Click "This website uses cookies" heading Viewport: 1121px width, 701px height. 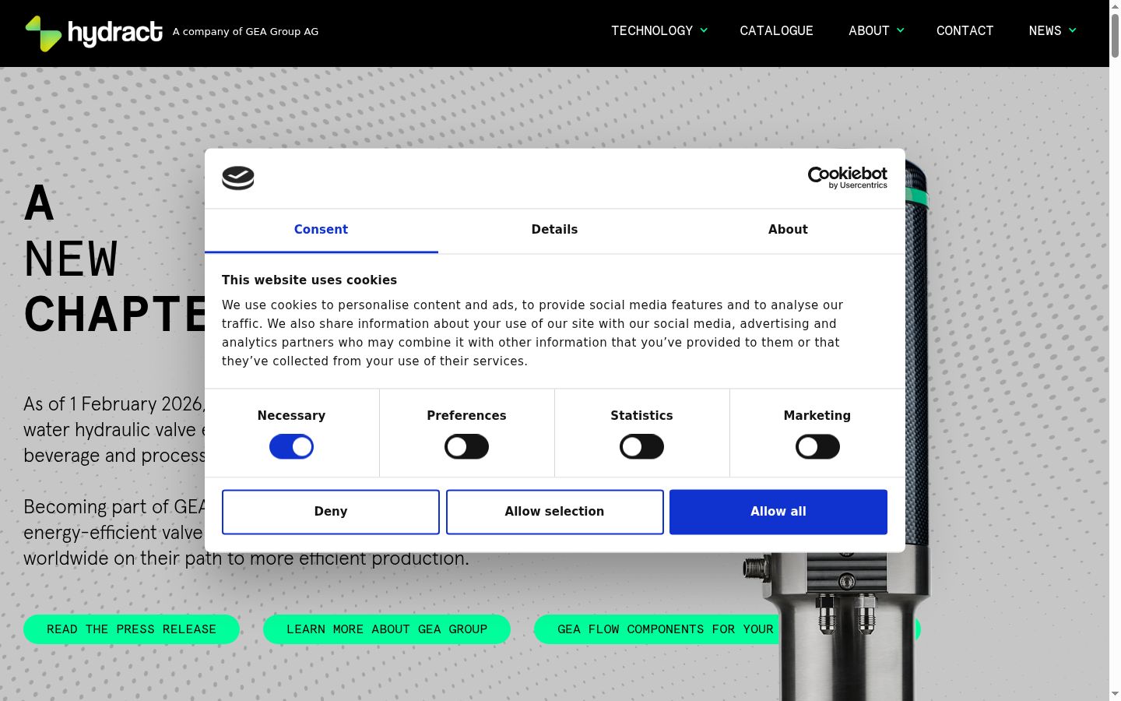309,280
